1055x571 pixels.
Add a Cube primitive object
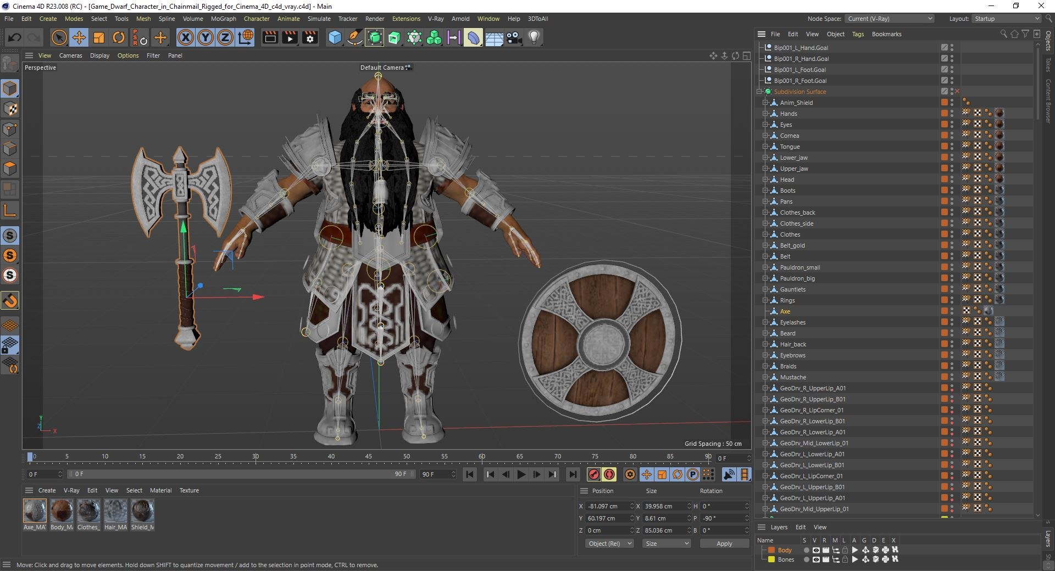pyautogui.click(x=335, y=37)
